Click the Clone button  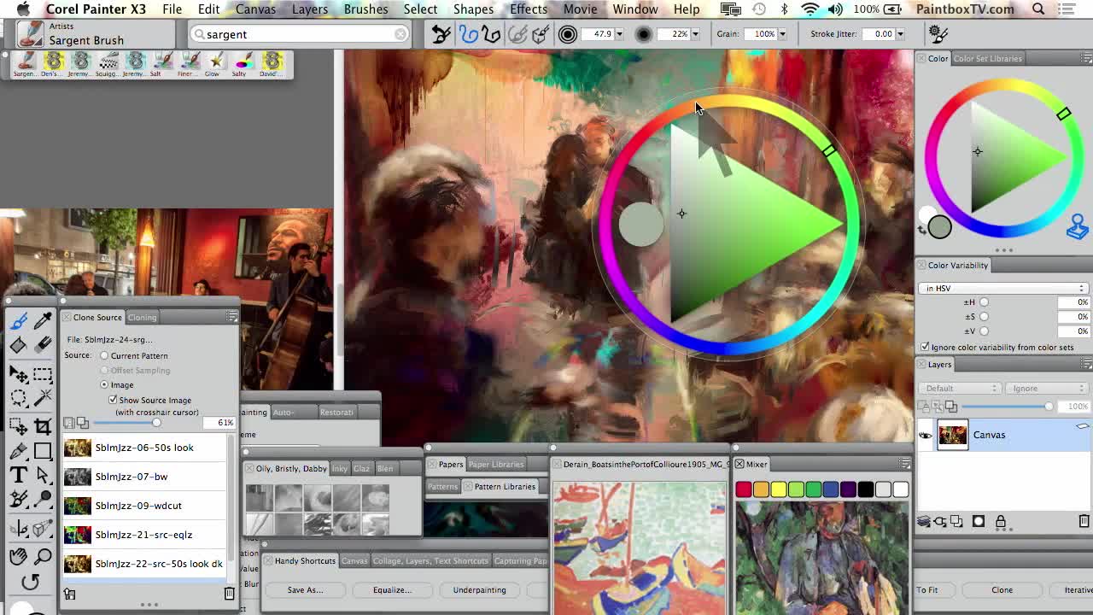(1002, 589)
